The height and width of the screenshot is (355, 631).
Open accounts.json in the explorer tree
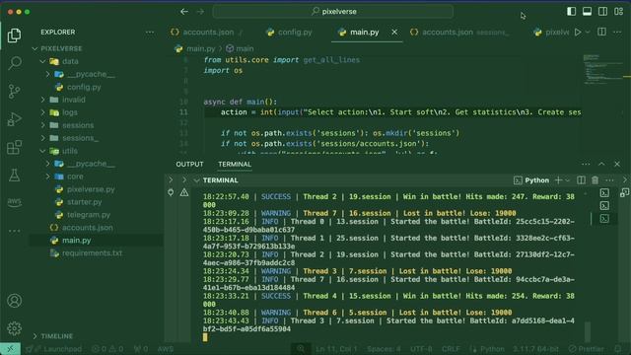[x=88, y=228]
